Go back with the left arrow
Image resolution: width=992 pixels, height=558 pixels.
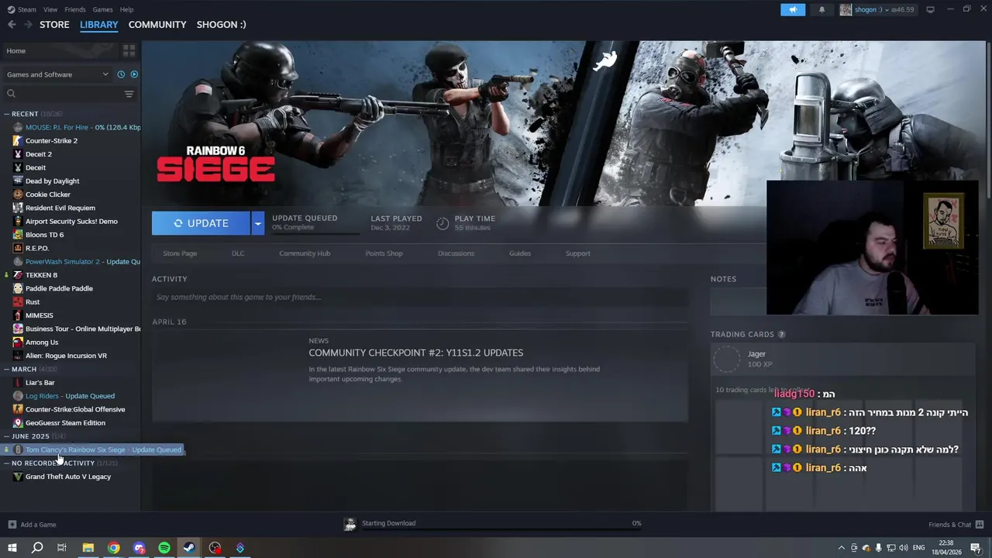point(12,25)
